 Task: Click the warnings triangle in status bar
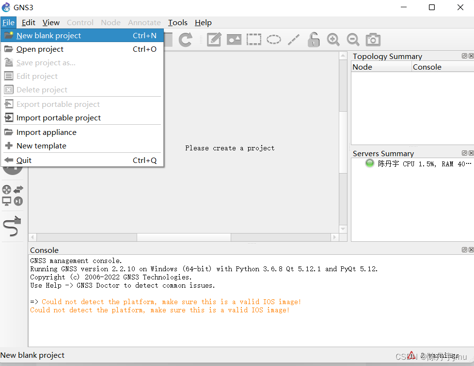tap(411, 355)
